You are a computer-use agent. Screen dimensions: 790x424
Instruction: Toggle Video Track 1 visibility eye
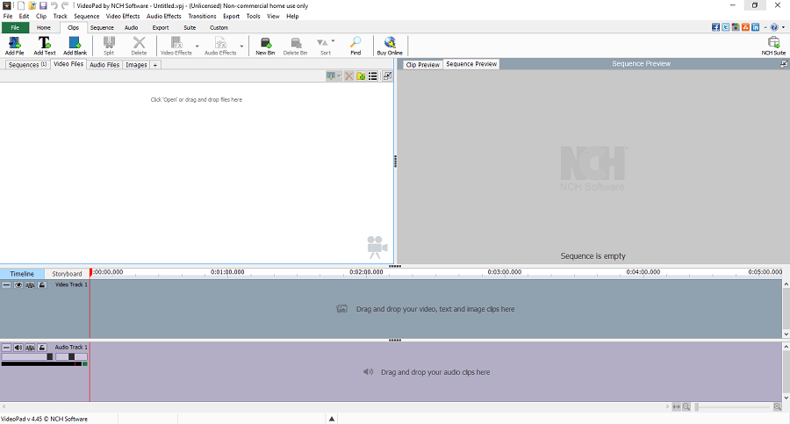[18, 284]
